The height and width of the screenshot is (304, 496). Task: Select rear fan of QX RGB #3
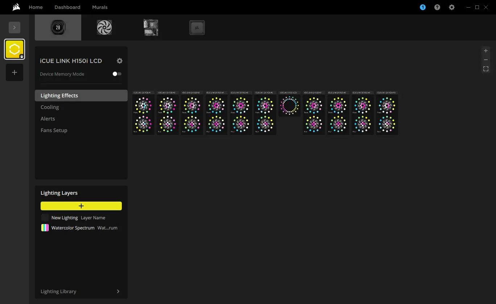coord(192,124)
